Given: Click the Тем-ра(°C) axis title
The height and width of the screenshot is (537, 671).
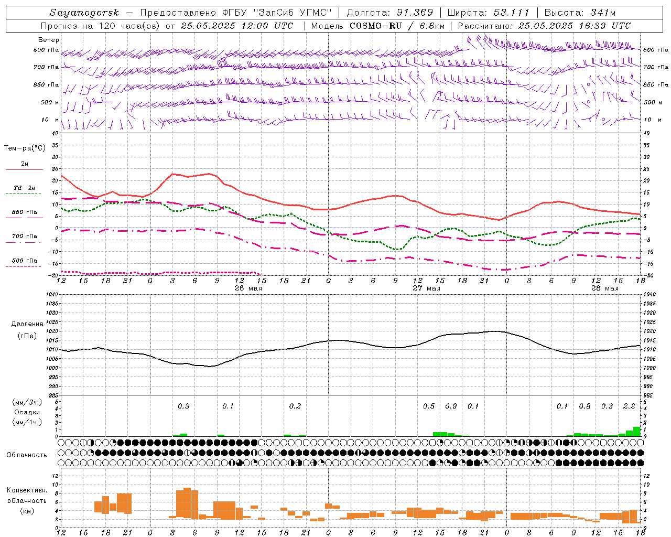Looking at the screenshot, I should click(x=25, y=148).
